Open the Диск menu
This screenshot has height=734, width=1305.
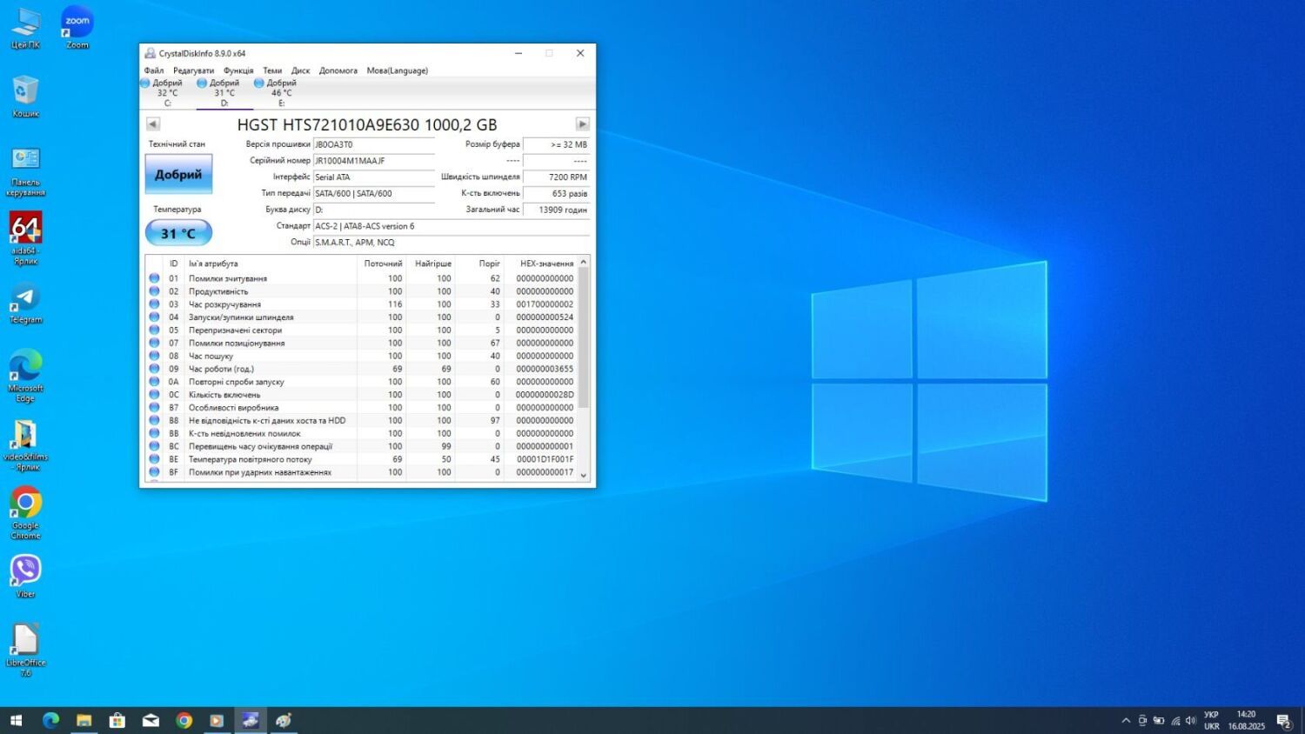coord(300,70)
